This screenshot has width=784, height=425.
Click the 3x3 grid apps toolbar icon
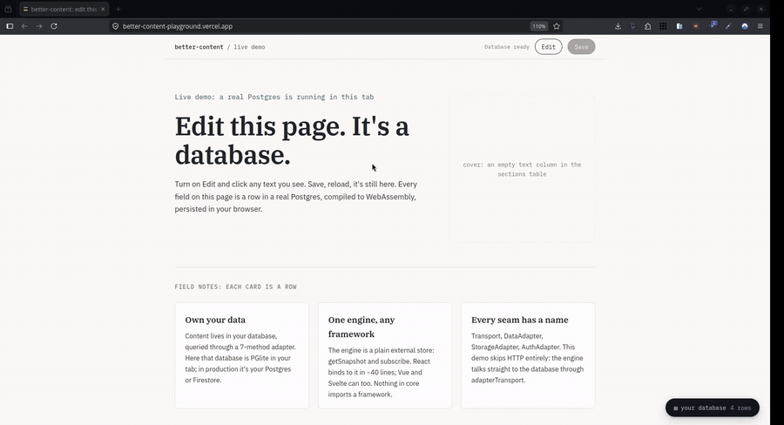click(x=663, y=26)
